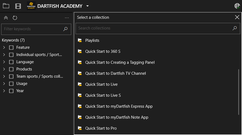The image size is (242, 135).
Task: Click the Filter keywords input field
Action: click(36, 29)
